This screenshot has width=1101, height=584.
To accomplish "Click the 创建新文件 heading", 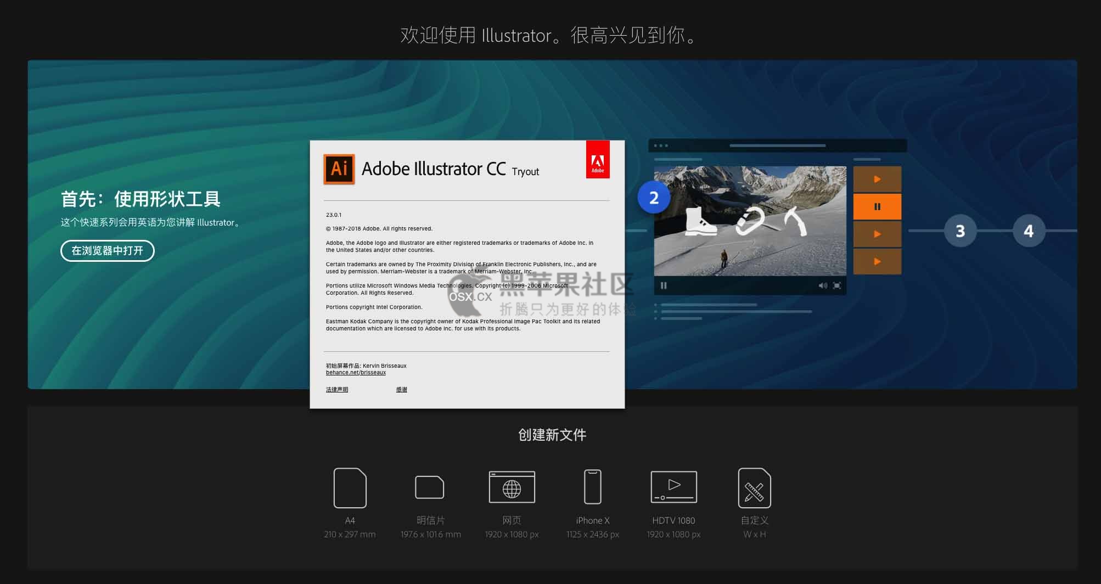I will [x=552, y=435].
